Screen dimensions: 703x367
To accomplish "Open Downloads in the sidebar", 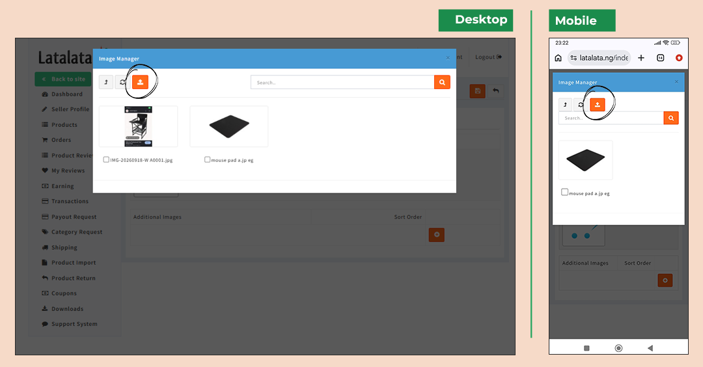I will 67,309.
